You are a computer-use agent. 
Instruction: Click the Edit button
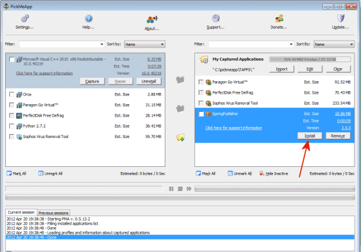[310, 69]
